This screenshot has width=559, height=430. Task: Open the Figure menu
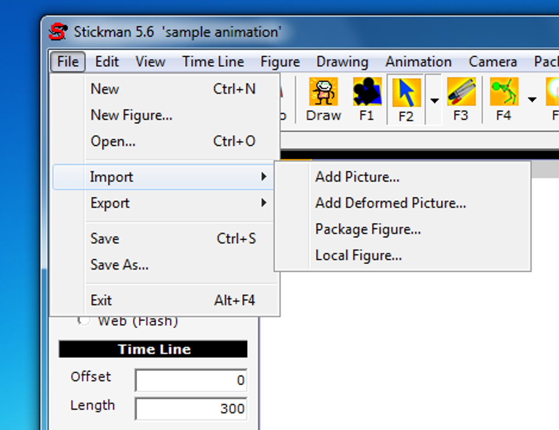[280, 62]
